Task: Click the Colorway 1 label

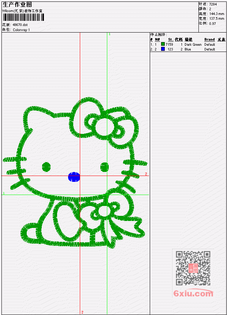Action: coord(21,30)
